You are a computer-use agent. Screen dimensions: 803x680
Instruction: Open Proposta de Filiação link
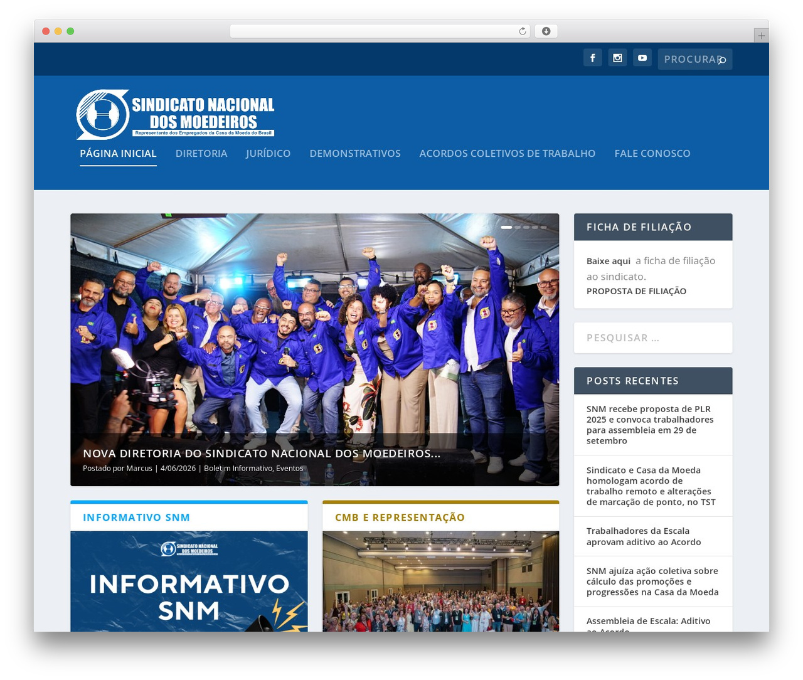[x=636, y=291]
